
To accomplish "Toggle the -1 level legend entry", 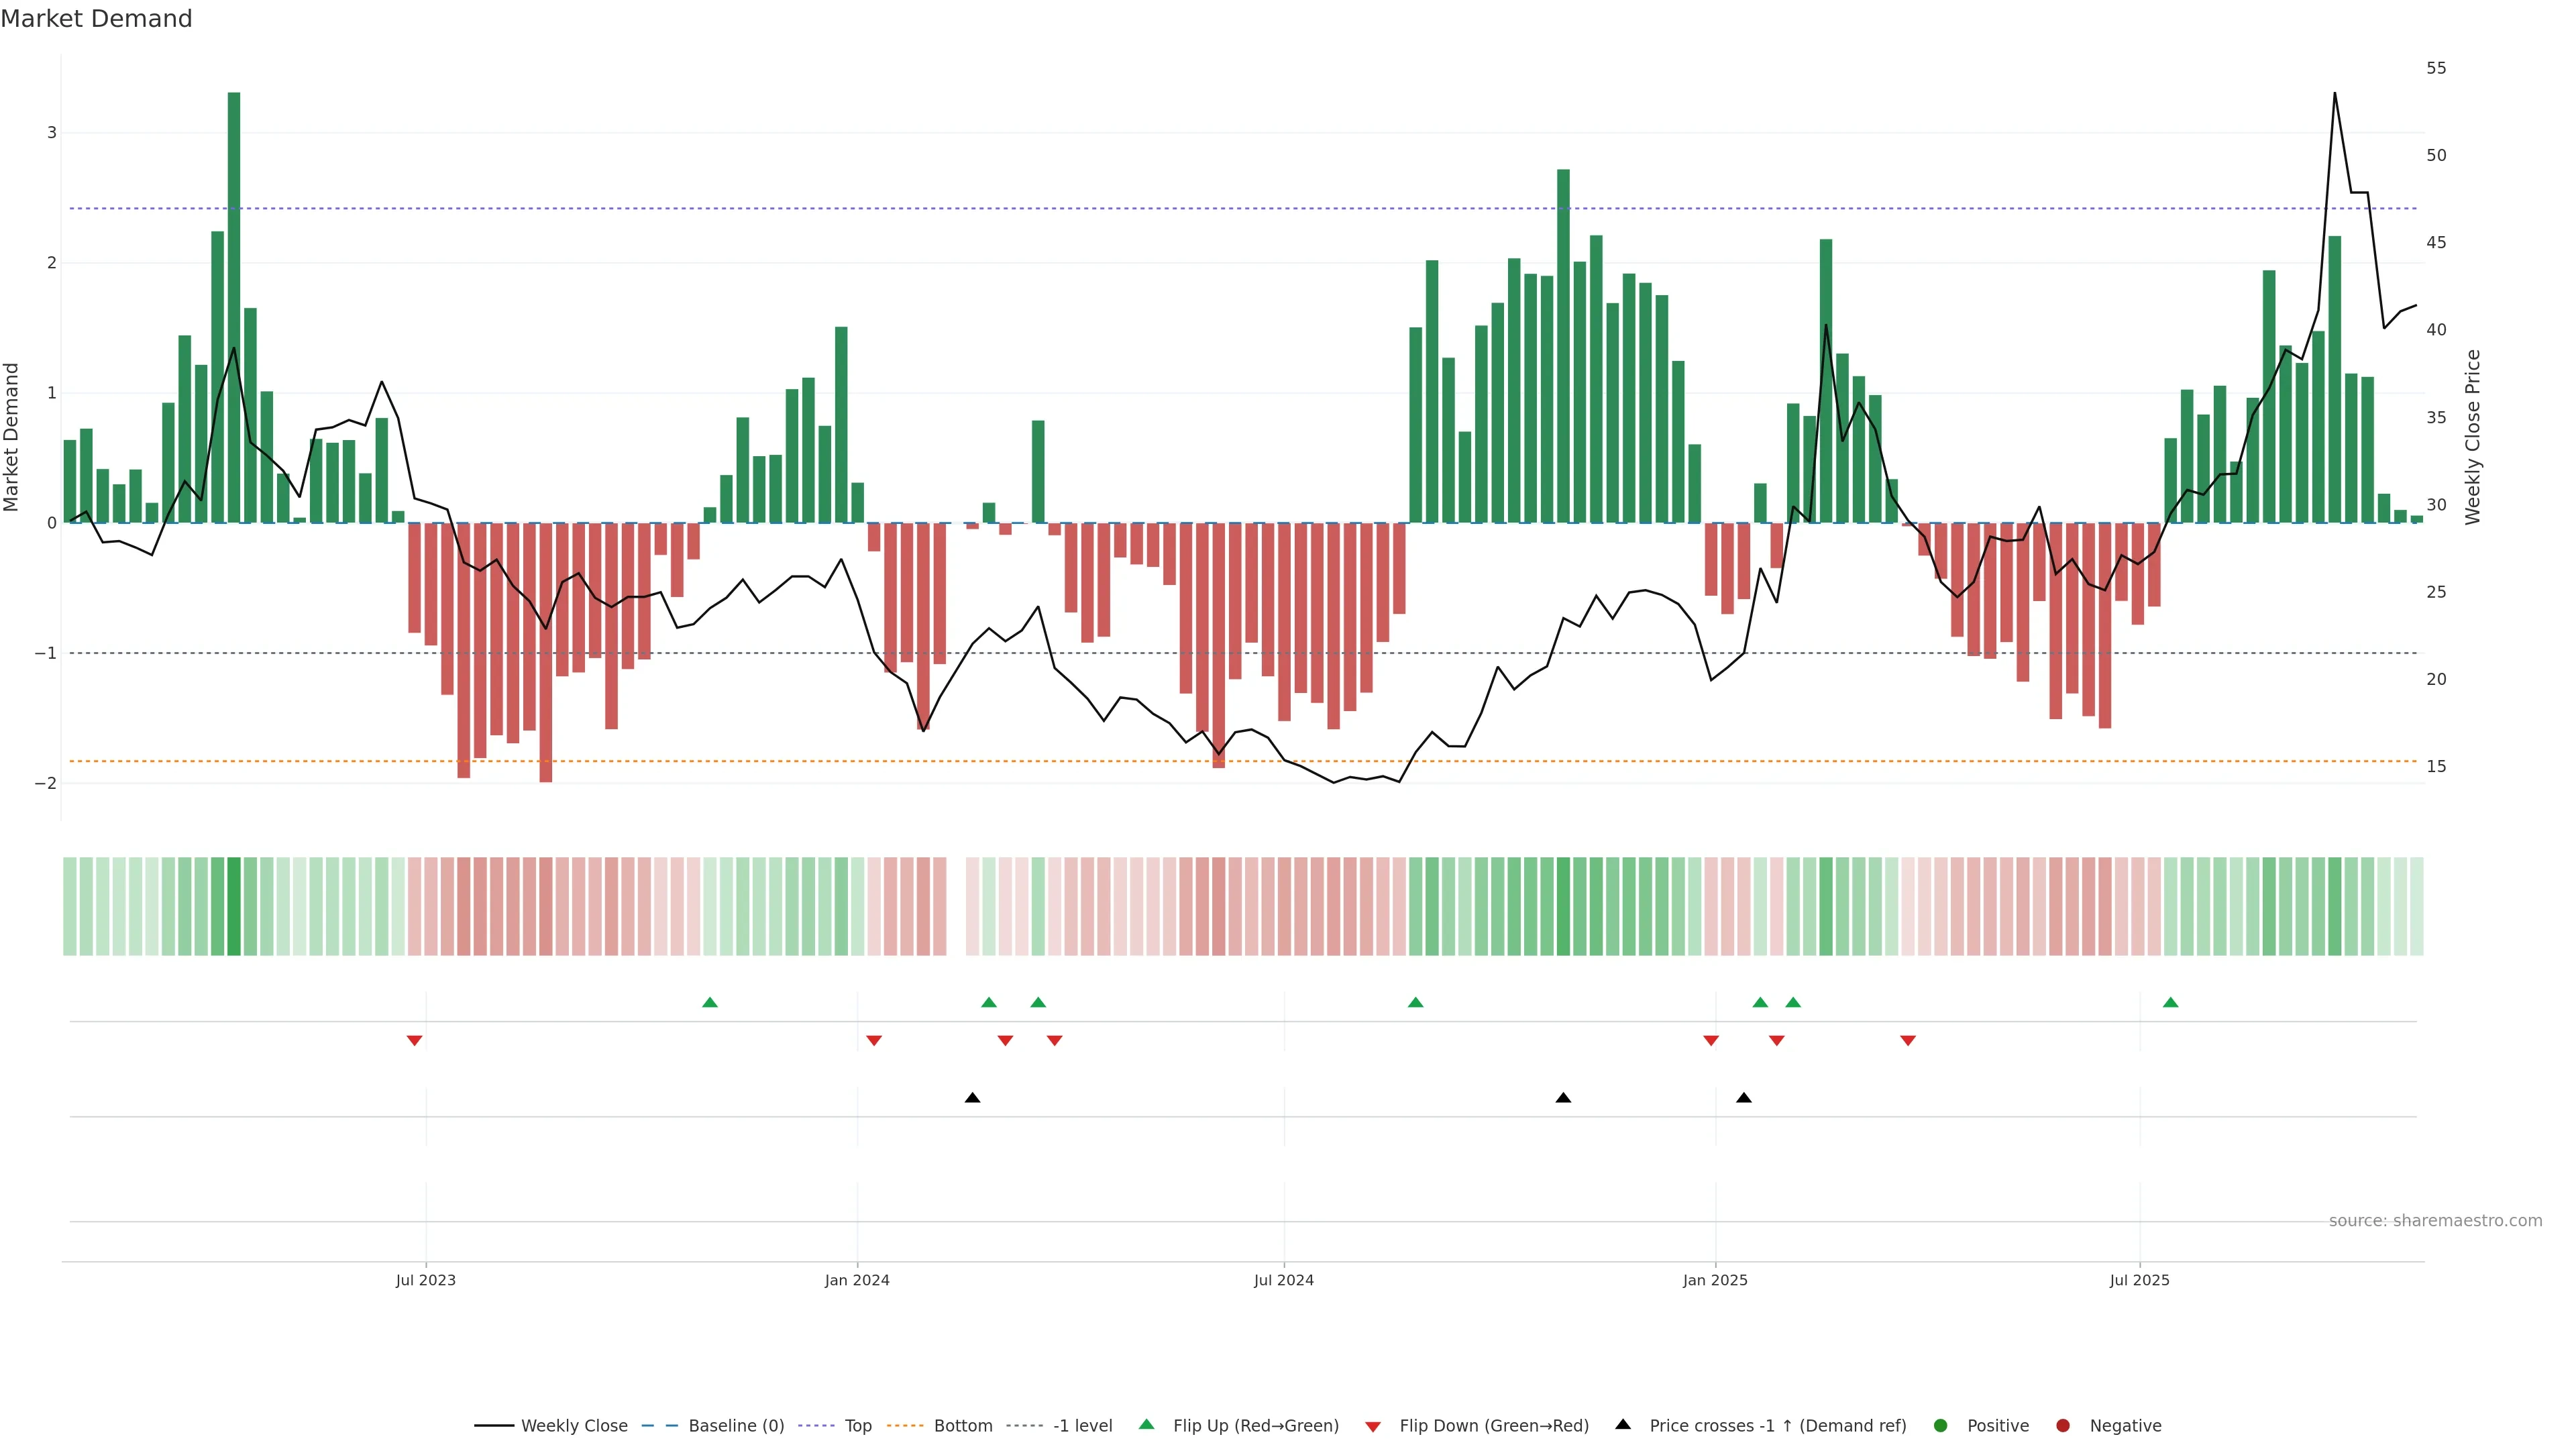I will point(1082,1426).
